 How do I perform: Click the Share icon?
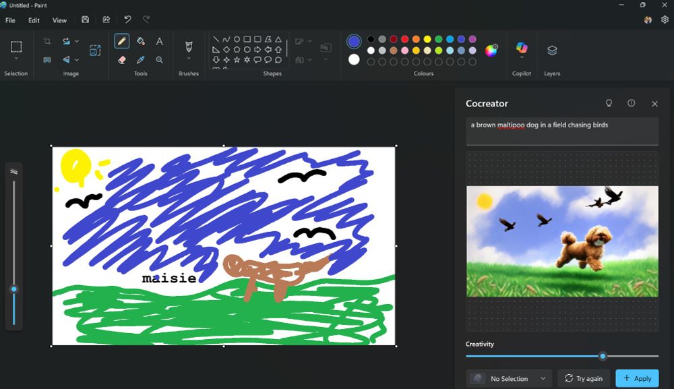(106, 20)
